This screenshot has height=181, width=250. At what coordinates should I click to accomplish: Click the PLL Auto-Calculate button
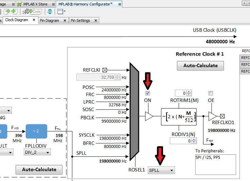39,169
